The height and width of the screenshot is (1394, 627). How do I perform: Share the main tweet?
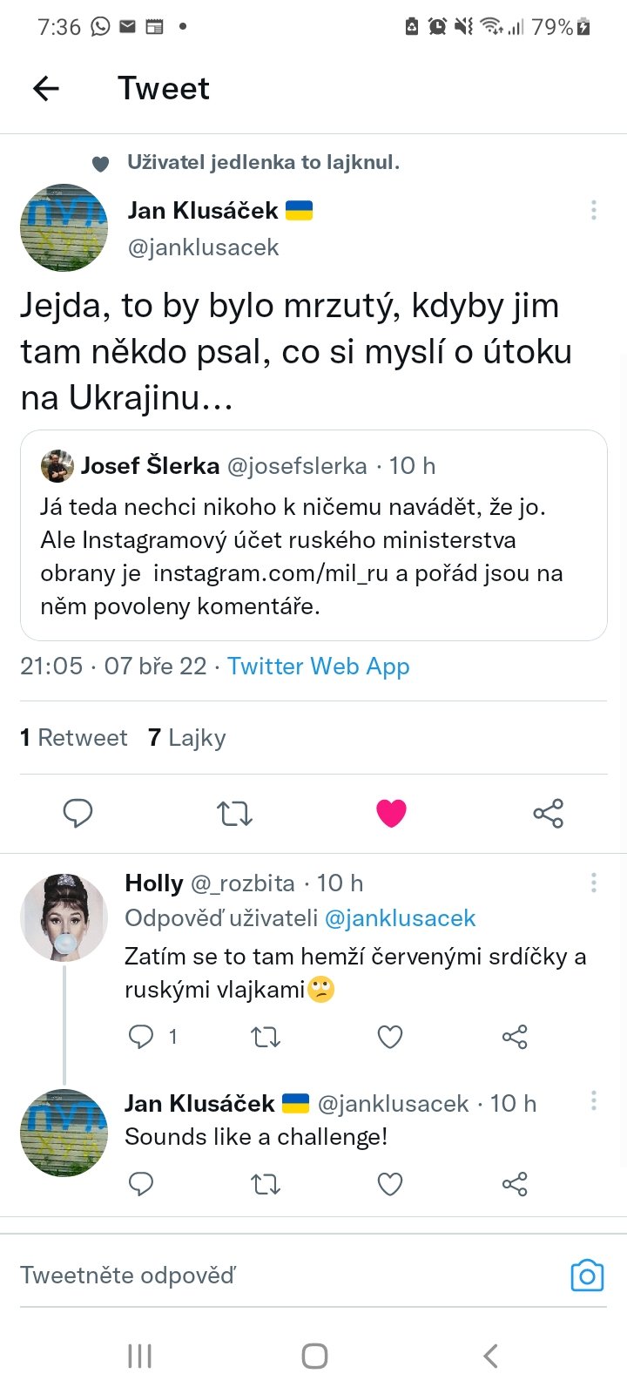click(548, 813)
